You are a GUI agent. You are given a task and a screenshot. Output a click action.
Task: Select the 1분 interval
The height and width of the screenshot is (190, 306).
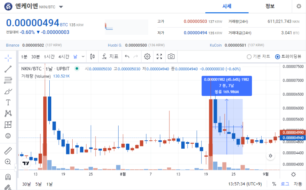pos(24,57)
